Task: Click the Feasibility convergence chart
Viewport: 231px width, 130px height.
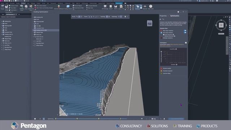Action: [173, 57]
